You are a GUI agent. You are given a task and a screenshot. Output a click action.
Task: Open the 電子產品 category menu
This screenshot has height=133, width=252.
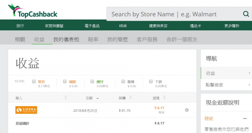(x=92, y=26)
